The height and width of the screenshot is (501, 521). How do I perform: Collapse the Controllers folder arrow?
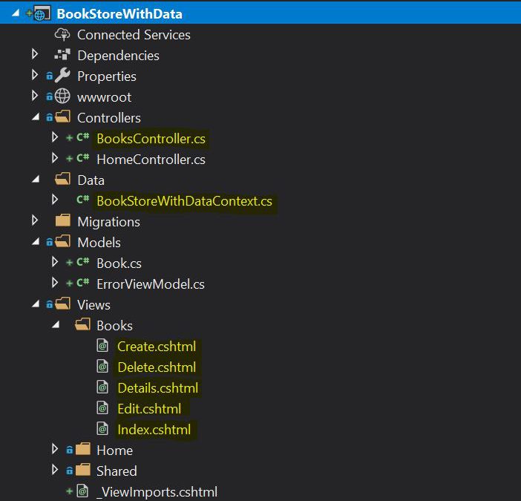point(34,118)
